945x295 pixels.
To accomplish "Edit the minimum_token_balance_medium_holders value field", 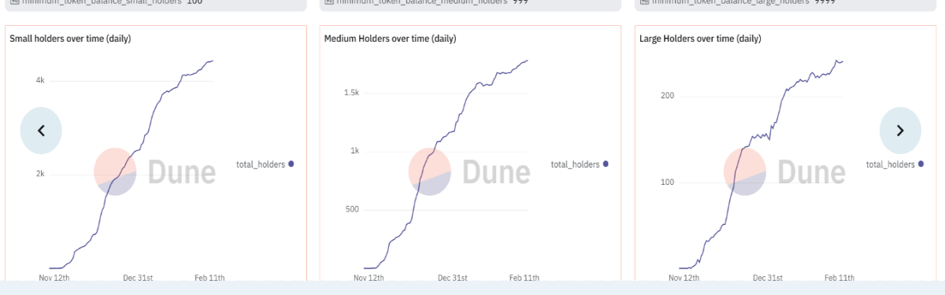I will coord(469,5).
